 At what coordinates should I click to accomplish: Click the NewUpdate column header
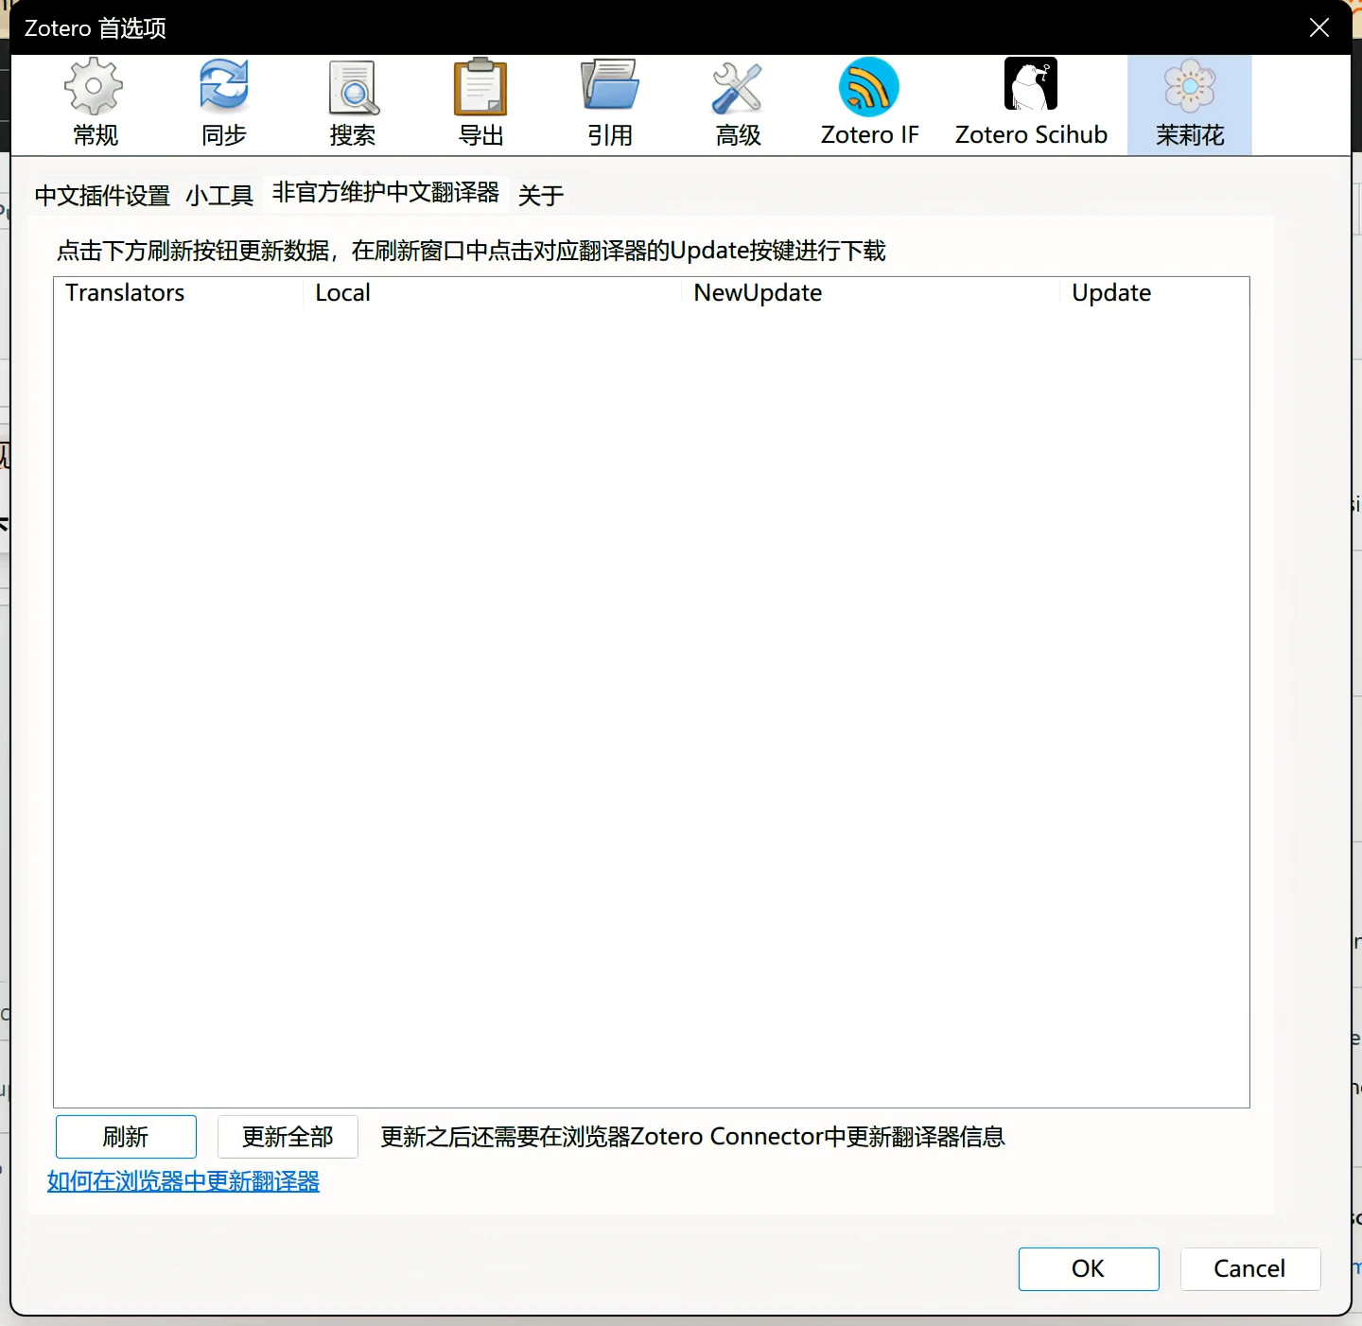point(757,292)
